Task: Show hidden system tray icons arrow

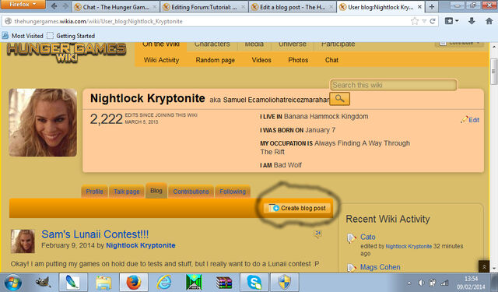Action: [x=409, y=283]
